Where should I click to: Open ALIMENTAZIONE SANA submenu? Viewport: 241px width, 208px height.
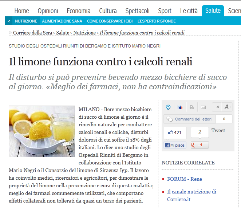click(62, 21)
